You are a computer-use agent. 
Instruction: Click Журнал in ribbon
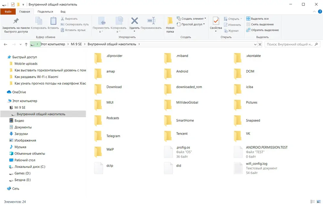(231, 31)
